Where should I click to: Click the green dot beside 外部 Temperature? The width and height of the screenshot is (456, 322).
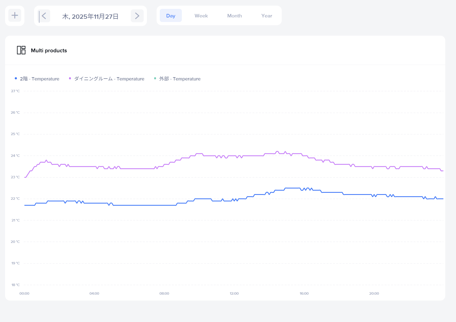pos(155,79)
